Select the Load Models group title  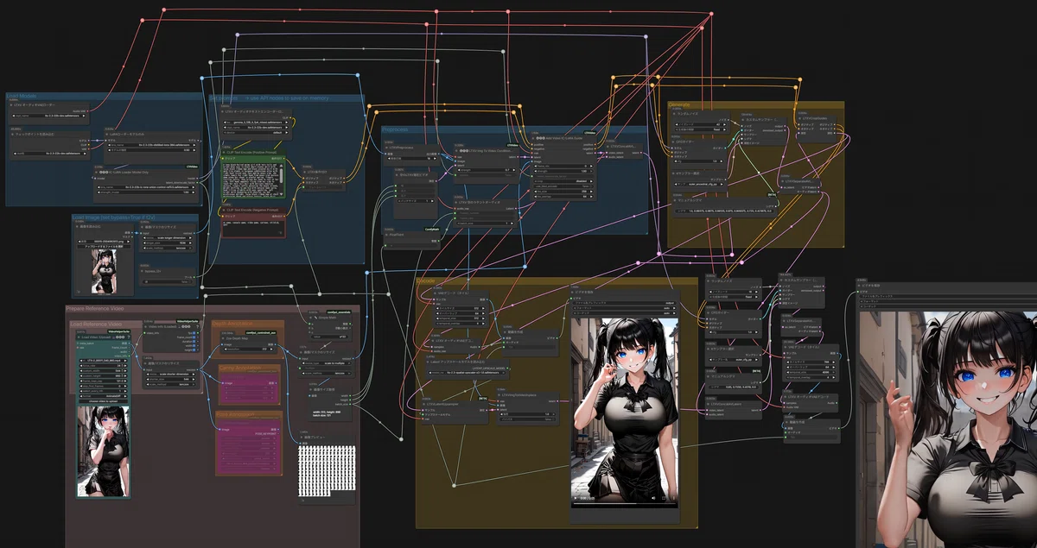[22, 97]
